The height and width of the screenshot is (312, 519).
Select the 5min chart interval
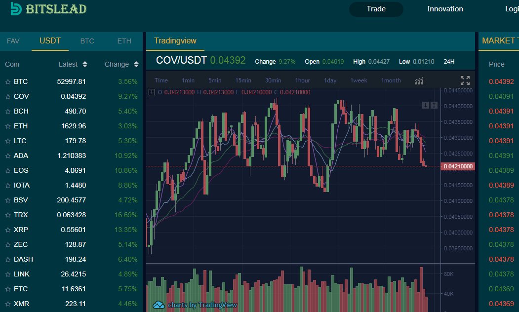215,80
